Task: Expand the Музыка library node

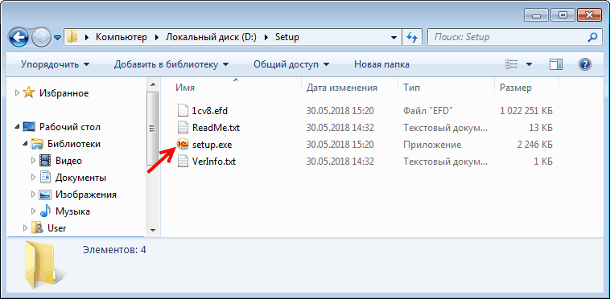Action: coord(33,211)
